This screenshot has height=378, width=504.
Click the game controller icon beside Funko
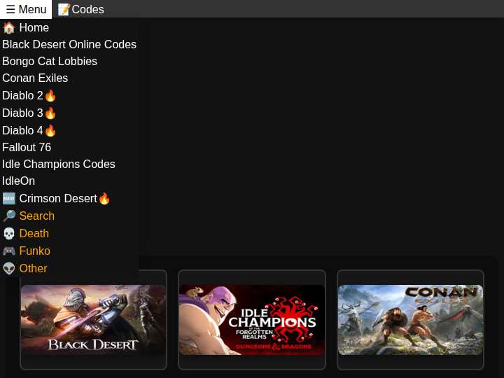9,251
